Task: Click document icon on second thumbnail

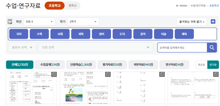Action: (108, 74)
